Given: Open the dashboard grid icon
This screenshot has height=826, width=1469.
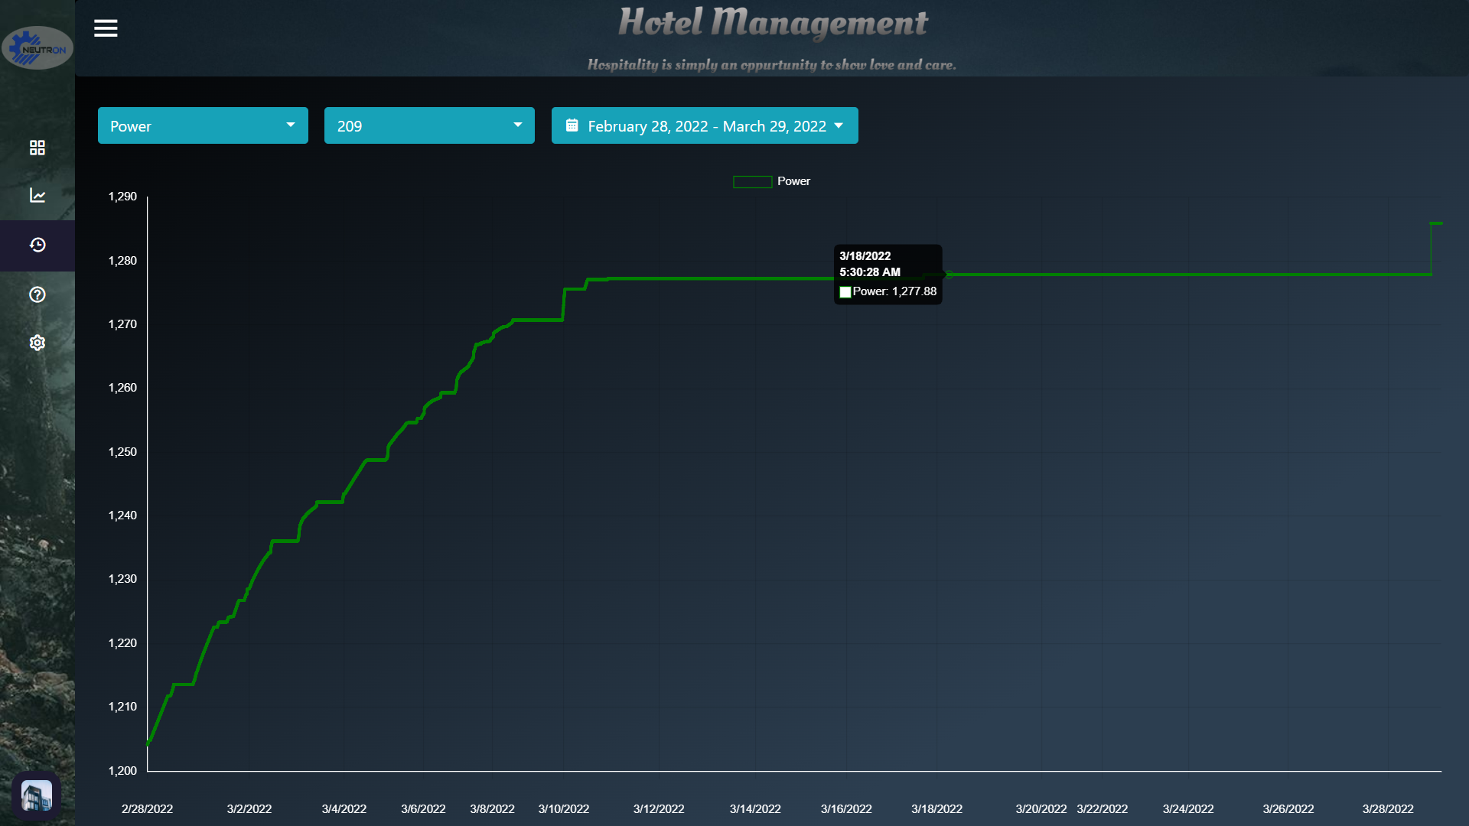Looking at the screenshot, I should pos(37,148).
